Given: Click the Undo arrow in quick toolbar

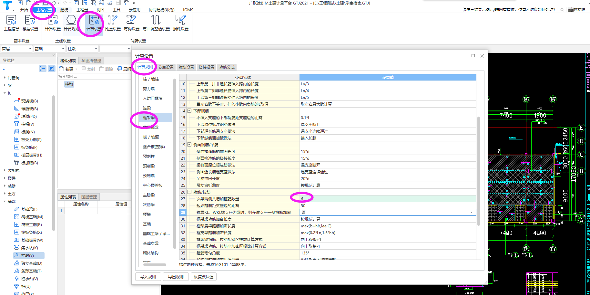Looking at the screenshot, I should pyautogui.click(x=54, y=3).
